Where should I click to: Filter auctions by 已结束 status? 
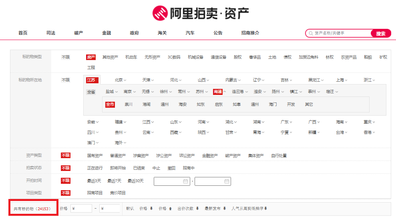[x=139, y=168]
